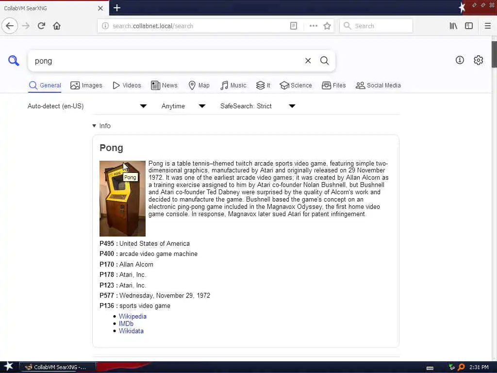Switch to the Science category
497x373 pixels.
(296, 85)
